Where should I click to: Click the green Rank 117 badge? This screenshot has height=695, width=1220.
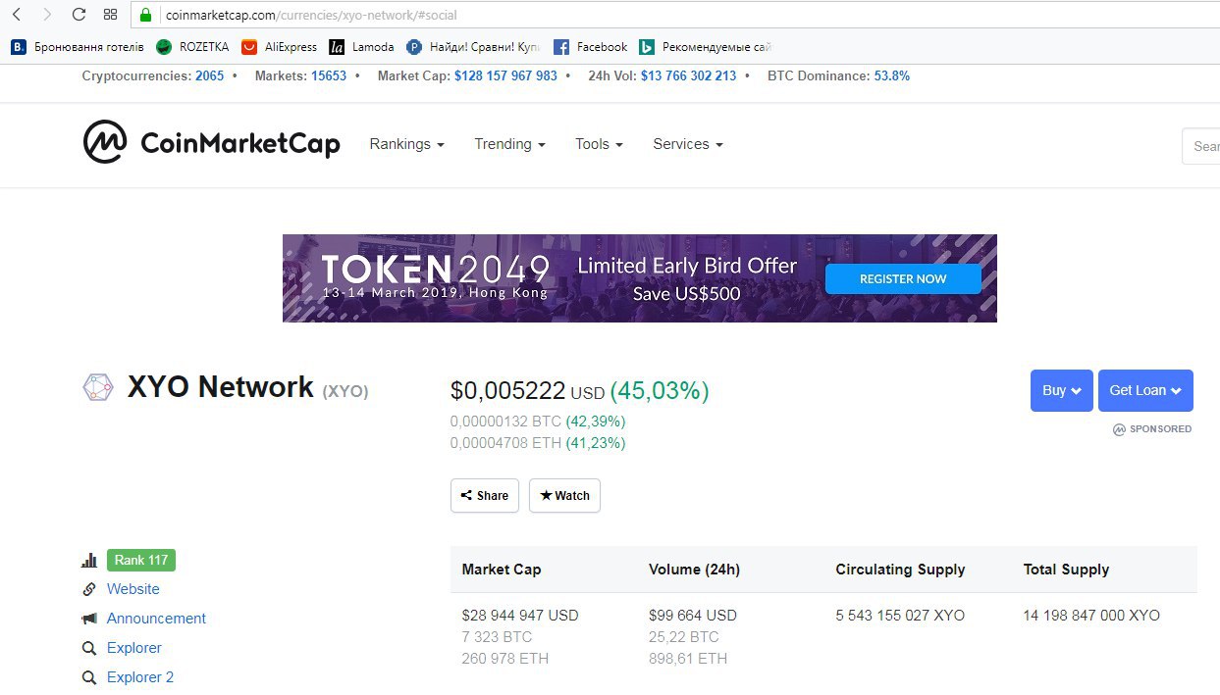click(141, 561)
